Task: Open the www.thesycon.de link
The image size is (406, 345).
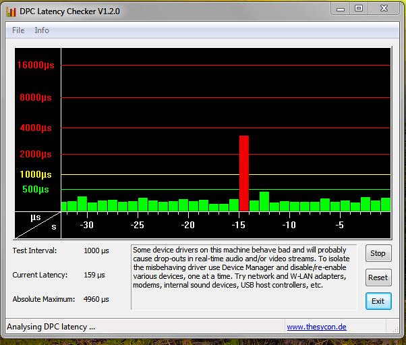Action: tap(316, 327)
